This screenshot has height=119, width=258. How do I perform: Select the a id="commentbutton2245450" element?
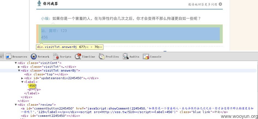point(124,110)
